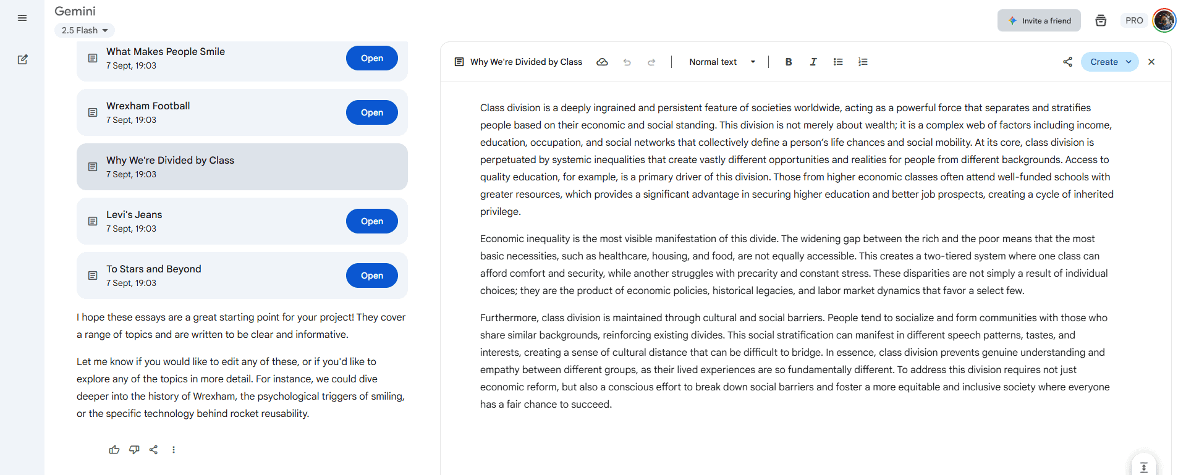Open more options three-dot menu
The width and height of the screenshot is (1186, 475).
(x=174, y=450)
